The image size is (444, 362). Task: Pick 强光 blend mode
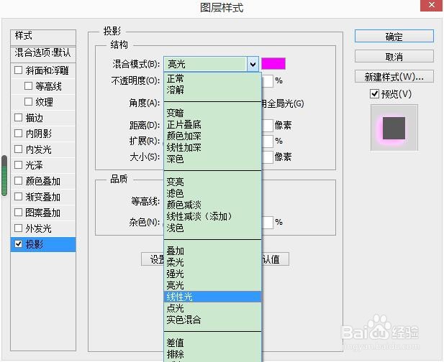[x=212, y=274]
